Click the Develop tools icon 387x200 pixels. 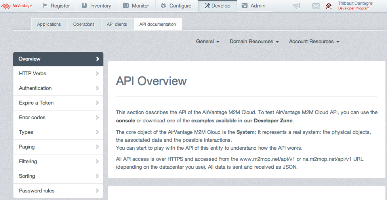click(207, 6)
